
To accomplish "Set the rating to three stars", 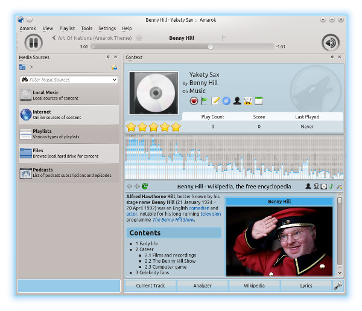I will 153,127.
